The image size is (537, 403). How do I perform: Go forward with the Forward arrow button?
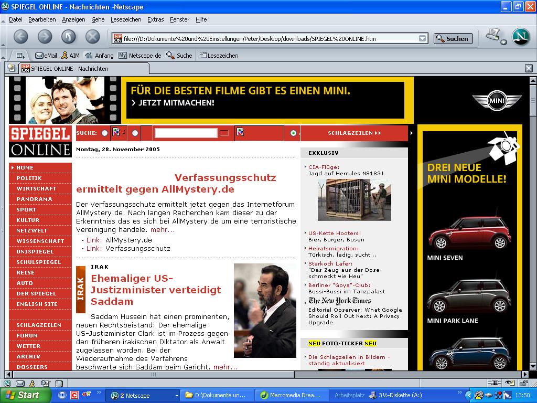point(45,37)
